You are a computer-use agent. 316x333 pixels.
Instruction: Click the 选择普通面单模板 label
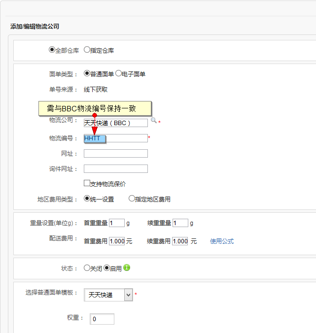pyautogui.click(x=51, y=293)
